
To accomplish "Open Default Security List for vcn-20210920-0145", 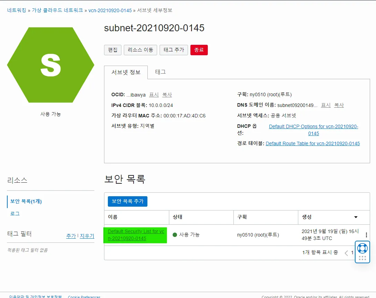I will pos(135,235).
